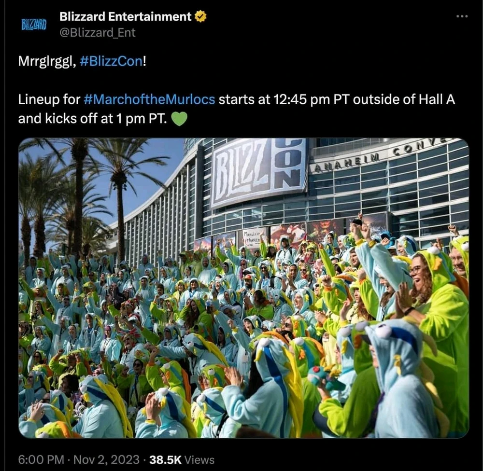This screenshot has width=483, height=471.
Task: Click the gold verified badge
Action: 200,16
